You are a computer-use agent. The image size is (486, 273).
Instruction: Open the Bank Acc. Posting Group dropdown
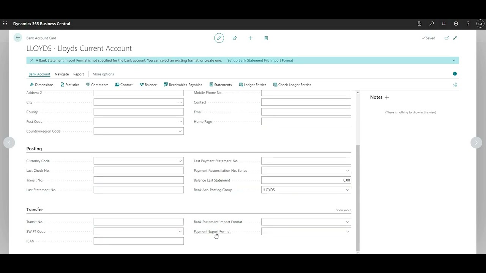coord(347,190)
